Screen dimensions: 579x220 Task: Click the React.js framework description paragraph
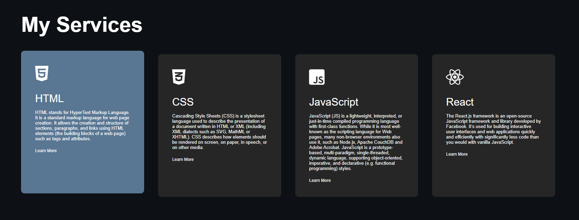(x=493, y=129)
